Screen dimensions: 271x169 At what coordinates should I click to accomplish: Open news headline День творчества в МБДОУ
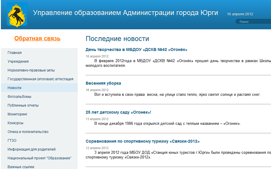[x=136, y=49]
